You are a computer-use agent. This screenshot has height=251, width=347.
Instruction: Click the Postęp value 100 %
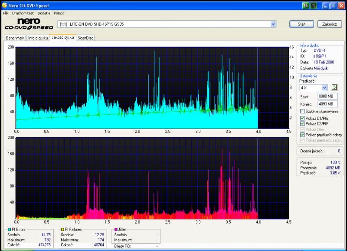click(x=335, y=162)
